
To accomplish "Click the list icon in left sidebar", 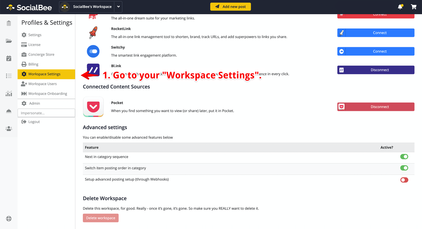I will click(x=9, y=76).
